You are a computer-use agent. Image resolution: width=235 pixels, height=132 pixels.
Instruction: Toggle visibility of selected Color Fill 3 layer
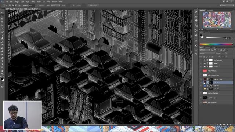201,82
